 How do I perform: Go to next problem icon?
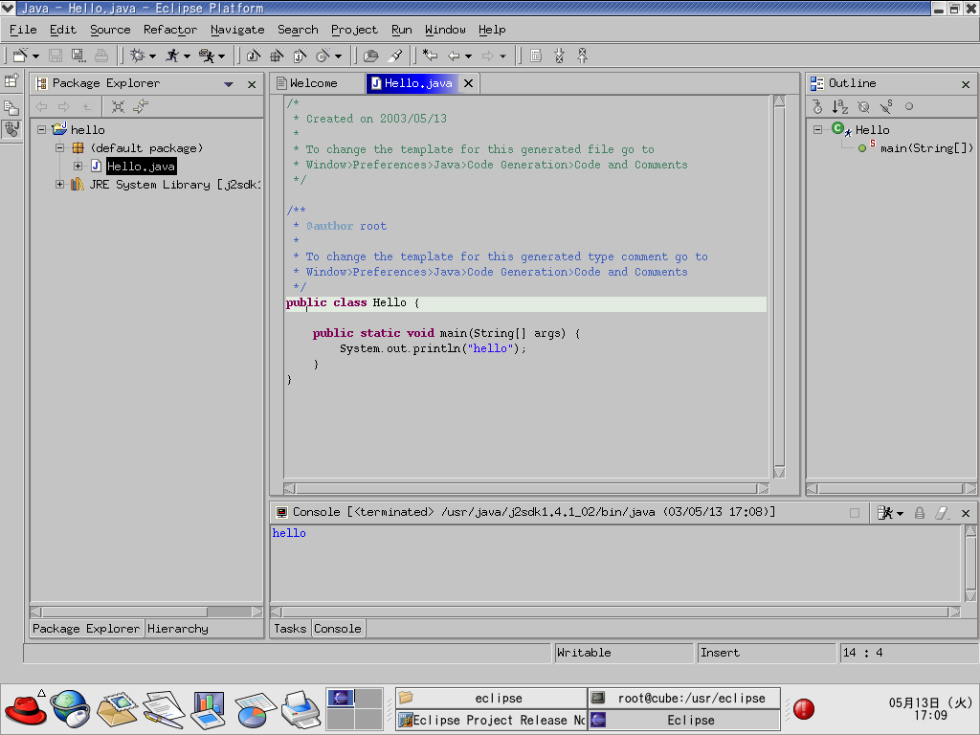coord(559,56)
